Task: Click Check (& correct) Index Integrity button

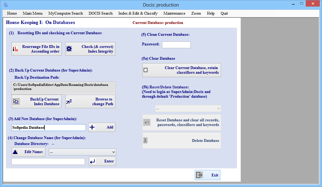Action: point(90,49)
